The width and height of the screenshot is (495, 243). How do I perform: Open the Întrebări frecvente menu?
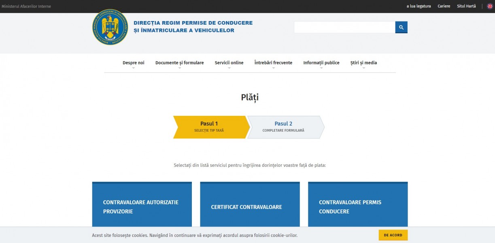pyautogui.click(x=273, y=63)
